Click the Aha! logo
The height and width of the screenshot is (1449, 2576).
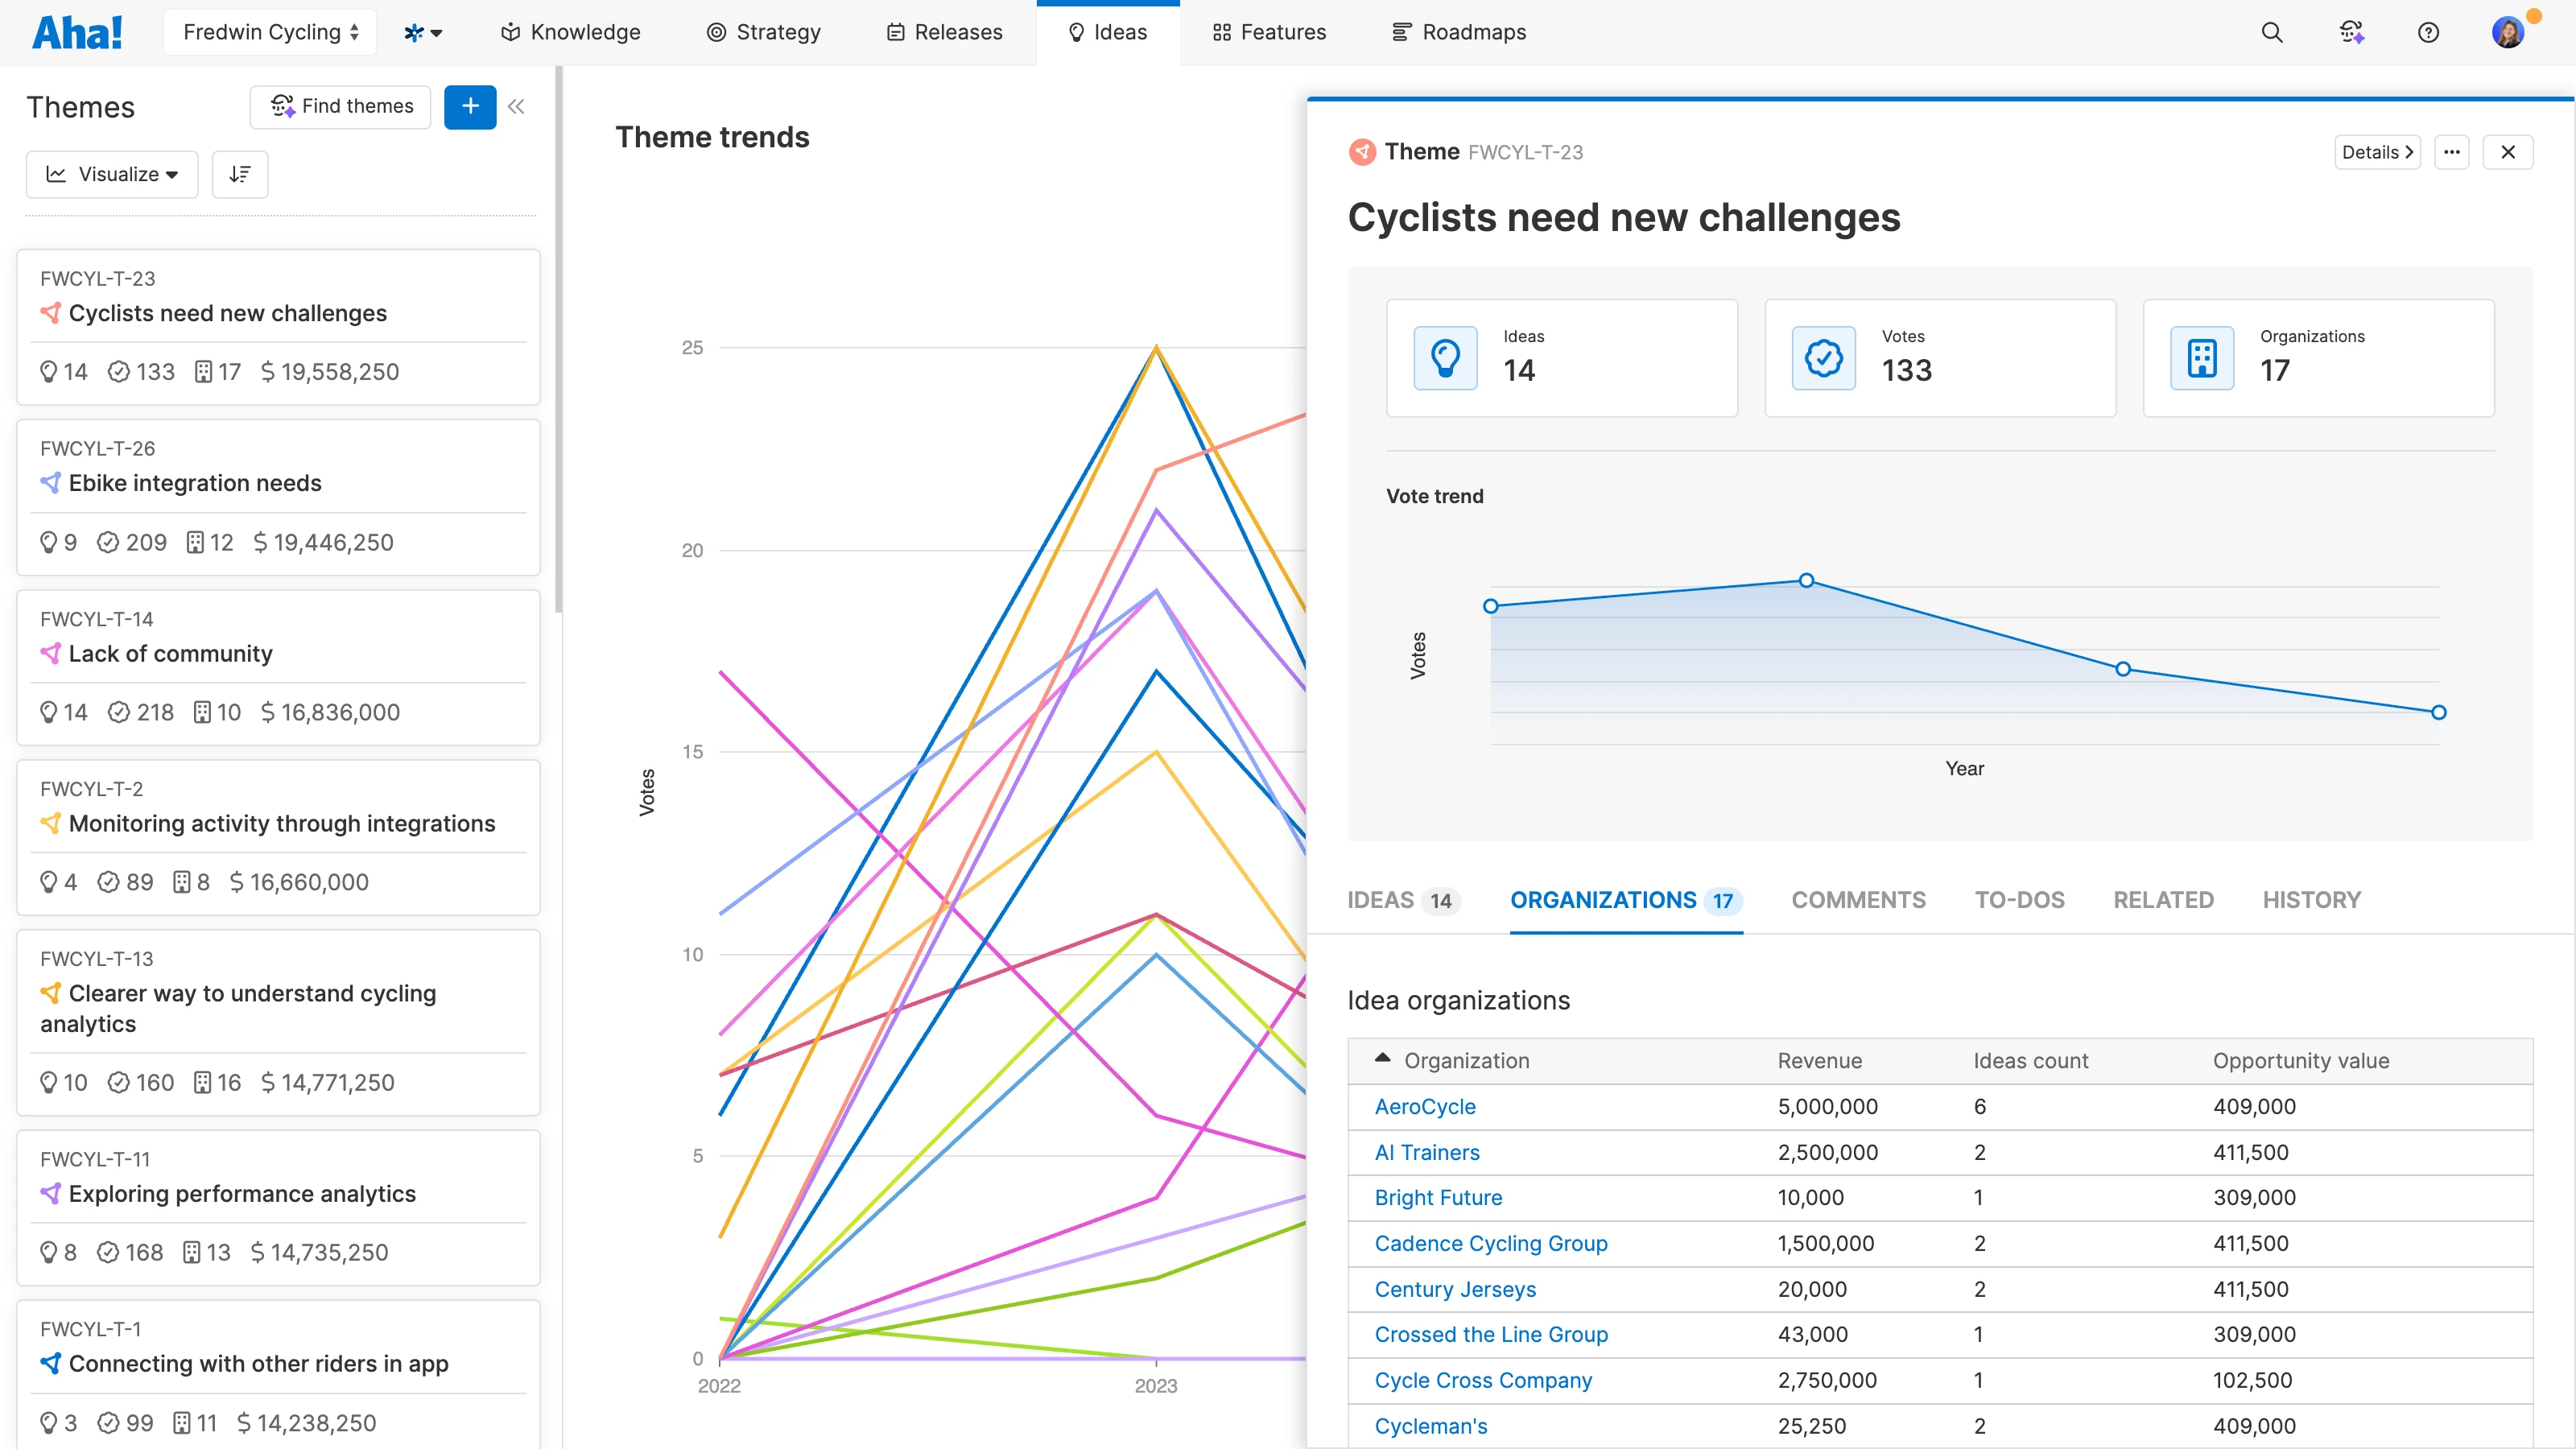click(77, 32)
